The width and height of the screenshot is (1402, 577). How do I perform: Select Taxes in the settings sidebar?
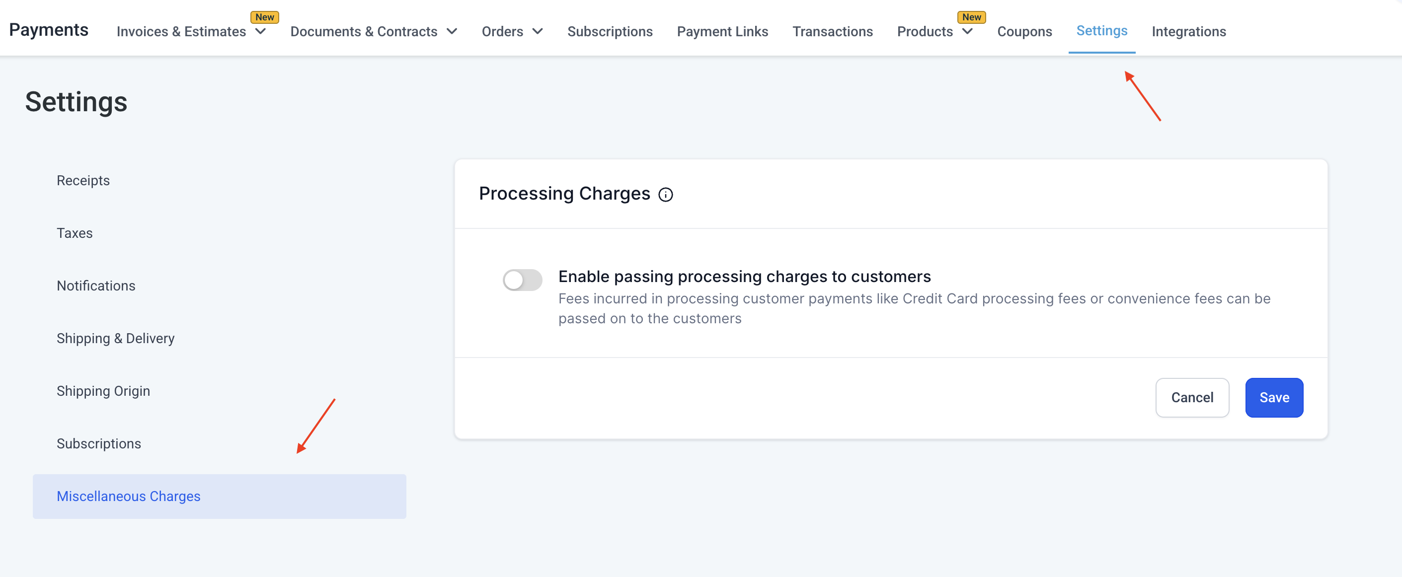pos(75,233)
